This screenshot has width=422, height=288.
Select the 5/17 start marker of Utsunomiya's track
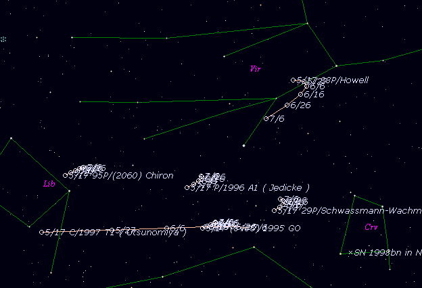pyautogui.click(x=42, y=232)
